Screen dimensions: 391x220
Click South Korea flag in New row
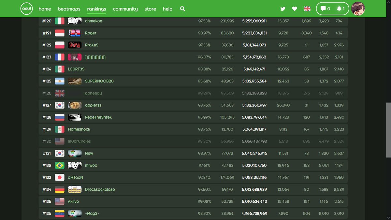pos(60,154)
